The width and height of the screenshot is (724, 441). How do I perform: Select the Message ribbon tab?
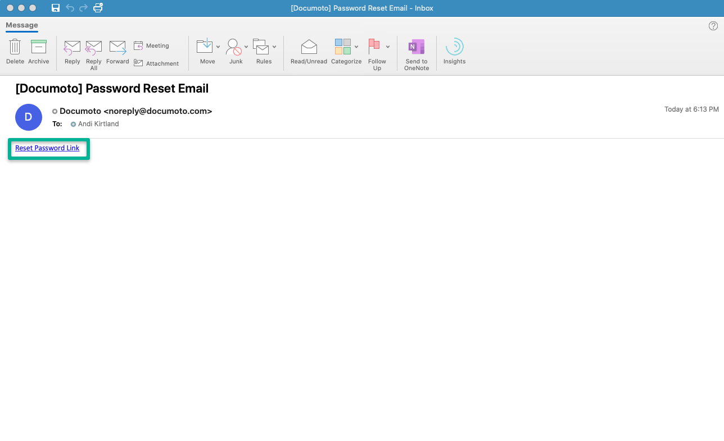[x=22, y=25]
